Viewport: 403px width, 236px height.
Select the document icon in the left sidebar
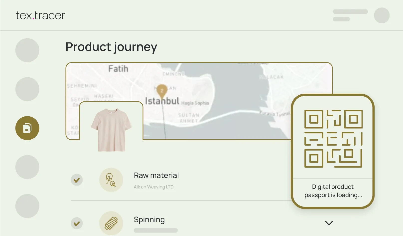[x=27, y=128]
